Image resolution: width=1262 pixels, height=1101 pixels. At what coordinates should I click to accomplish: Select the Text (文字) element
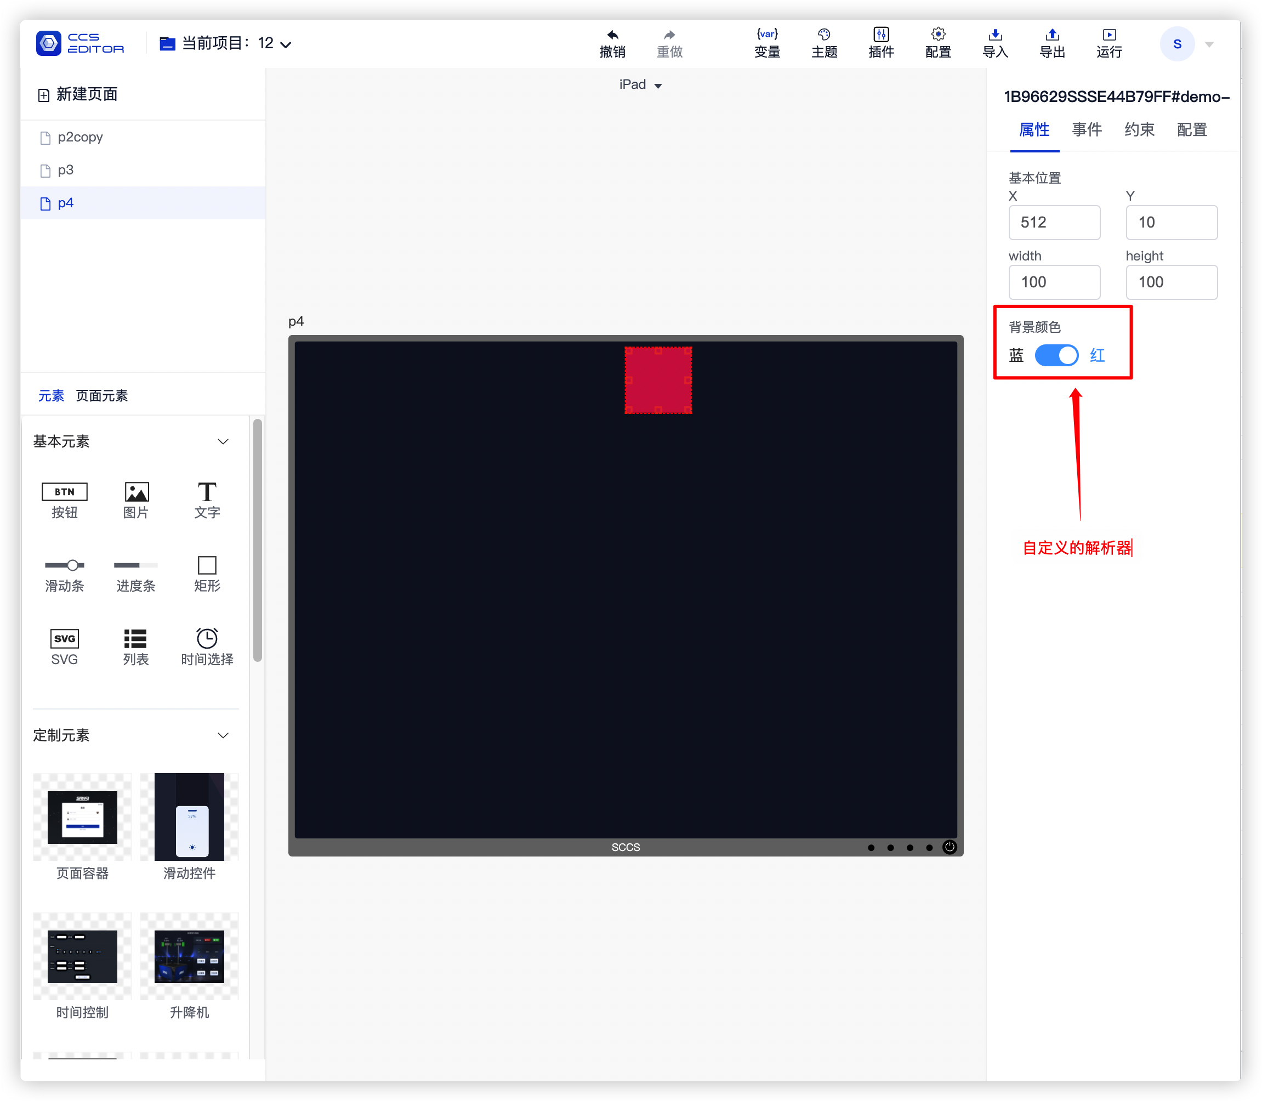[x=207, y=501]
